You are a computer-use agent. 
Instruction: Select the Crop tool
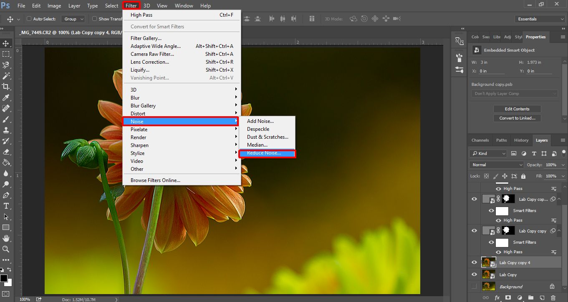pyautogui.click(x=6, y=87)
